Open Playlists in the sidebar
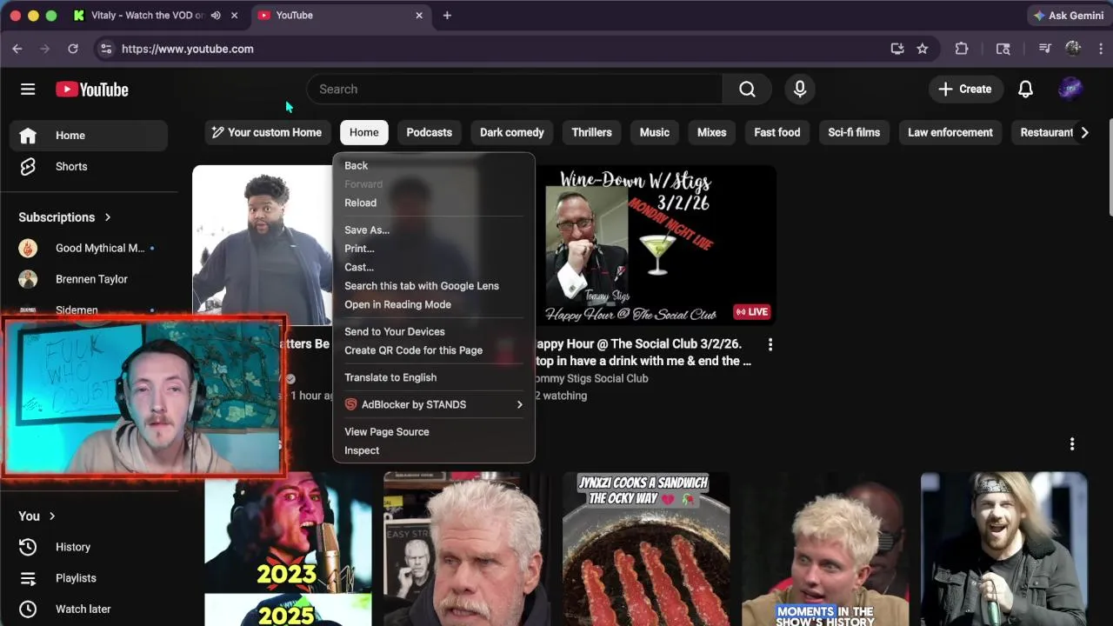This screenshot has width=1113, height=626. coord(89,578)
